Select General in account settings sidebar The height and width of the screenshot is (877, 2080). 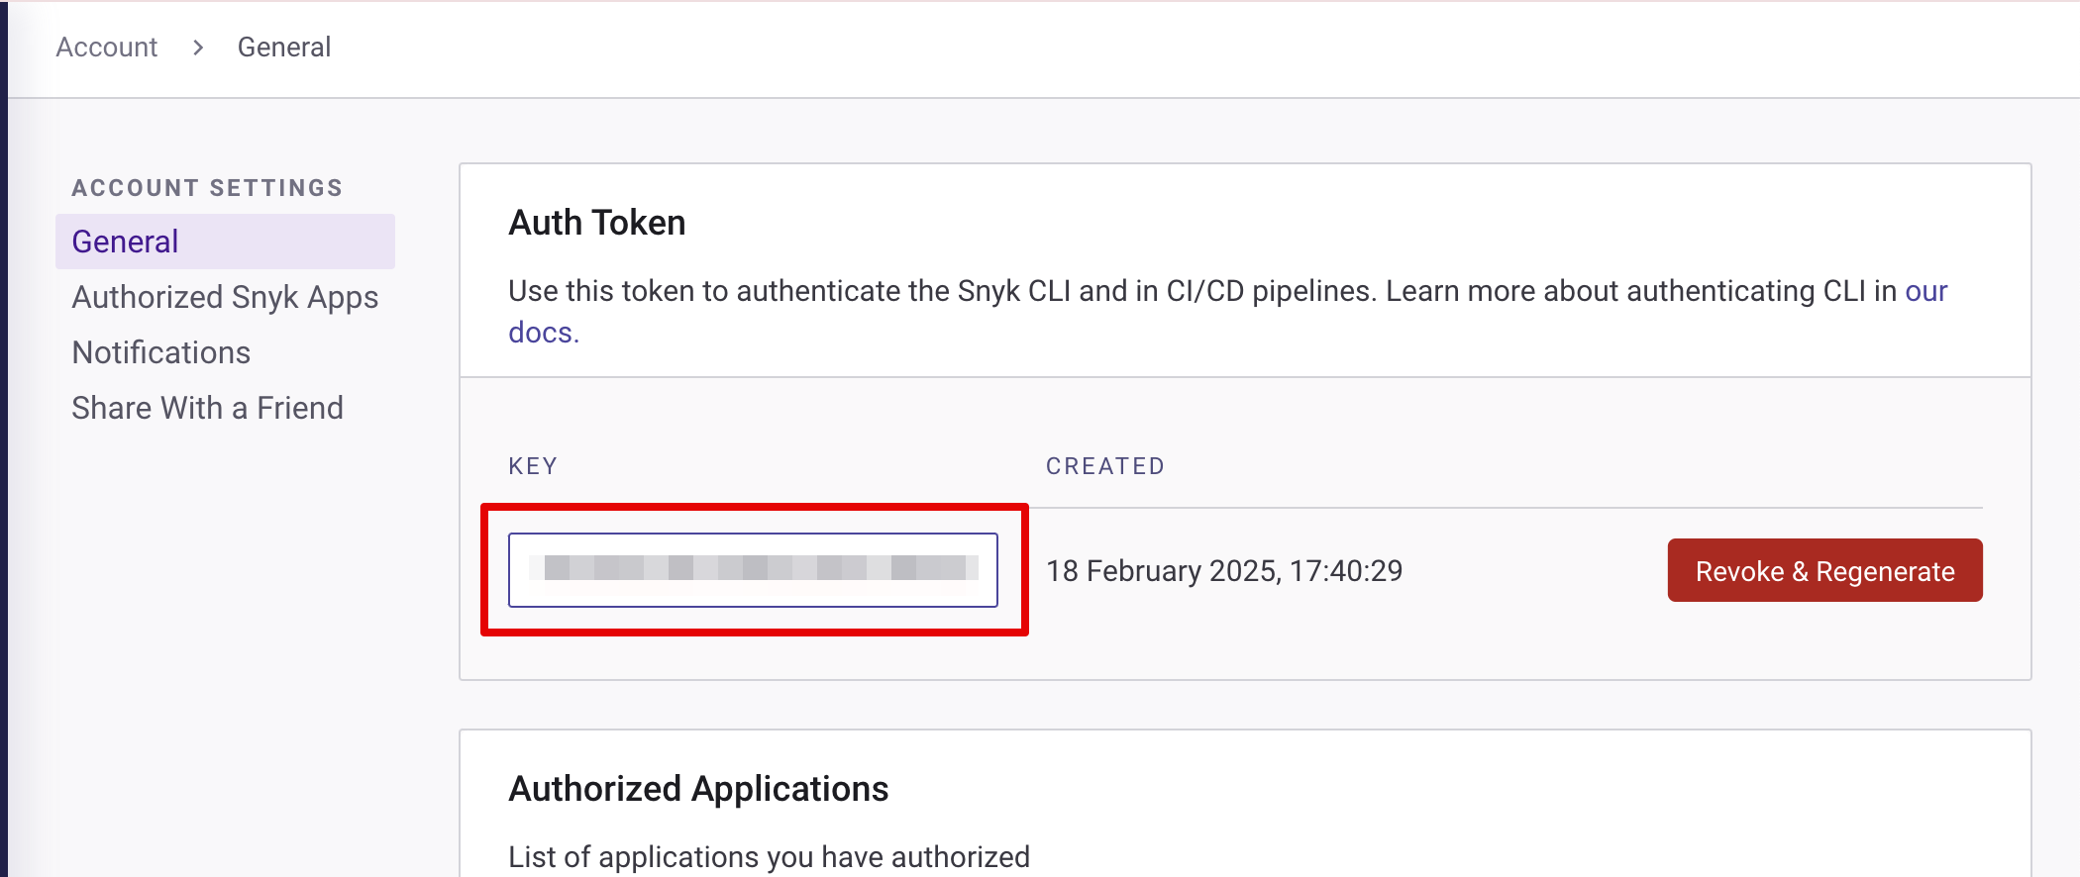click(126, 242)
